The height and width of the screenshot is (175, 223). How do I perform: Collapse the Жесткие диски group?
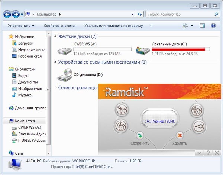click(x=55, y=36)
